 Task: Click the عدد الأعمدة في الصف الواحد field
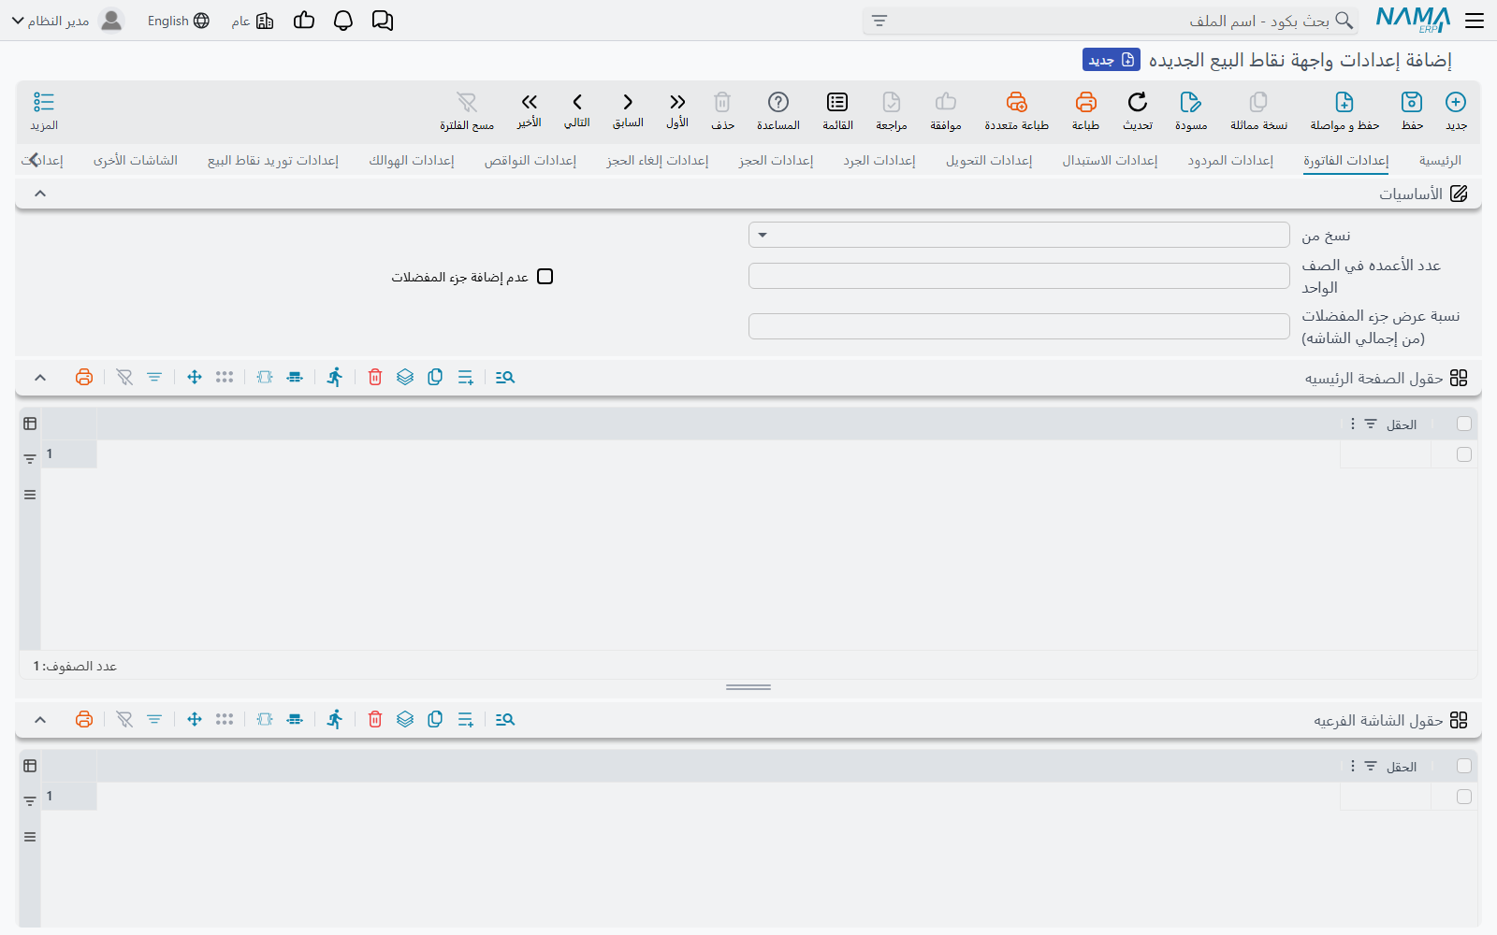[1019, 276]
